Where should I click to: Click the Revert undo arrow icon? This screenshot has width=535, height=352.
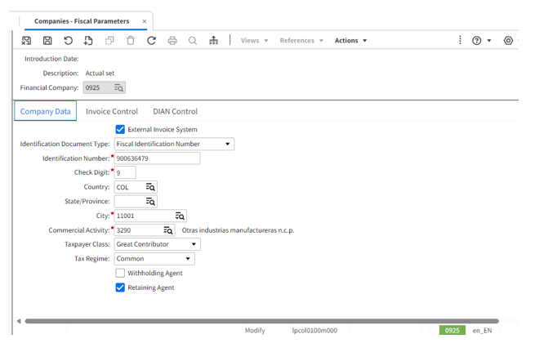[69, 40]
